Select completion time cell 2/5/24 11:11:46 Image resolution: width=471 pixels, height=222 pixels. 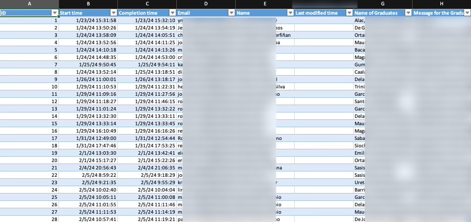(x=147, y=204)
